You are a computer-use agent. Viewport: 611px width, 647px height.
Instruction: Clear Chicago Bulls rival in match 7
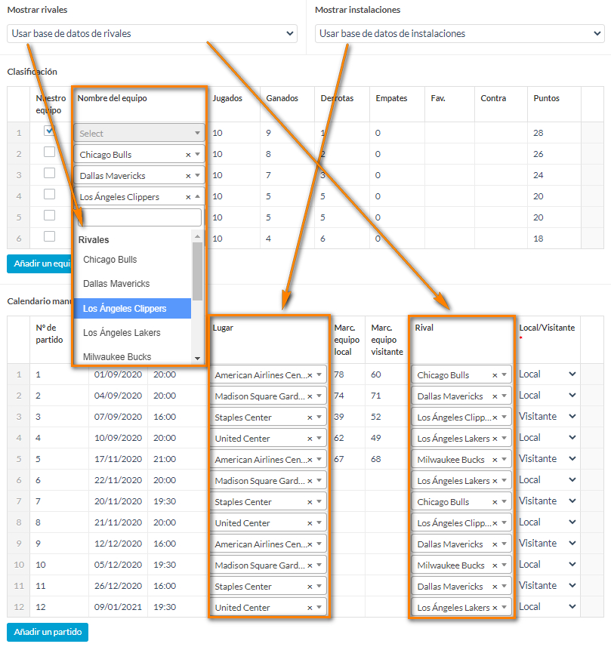pyautogui.click(x=495, y=502)
